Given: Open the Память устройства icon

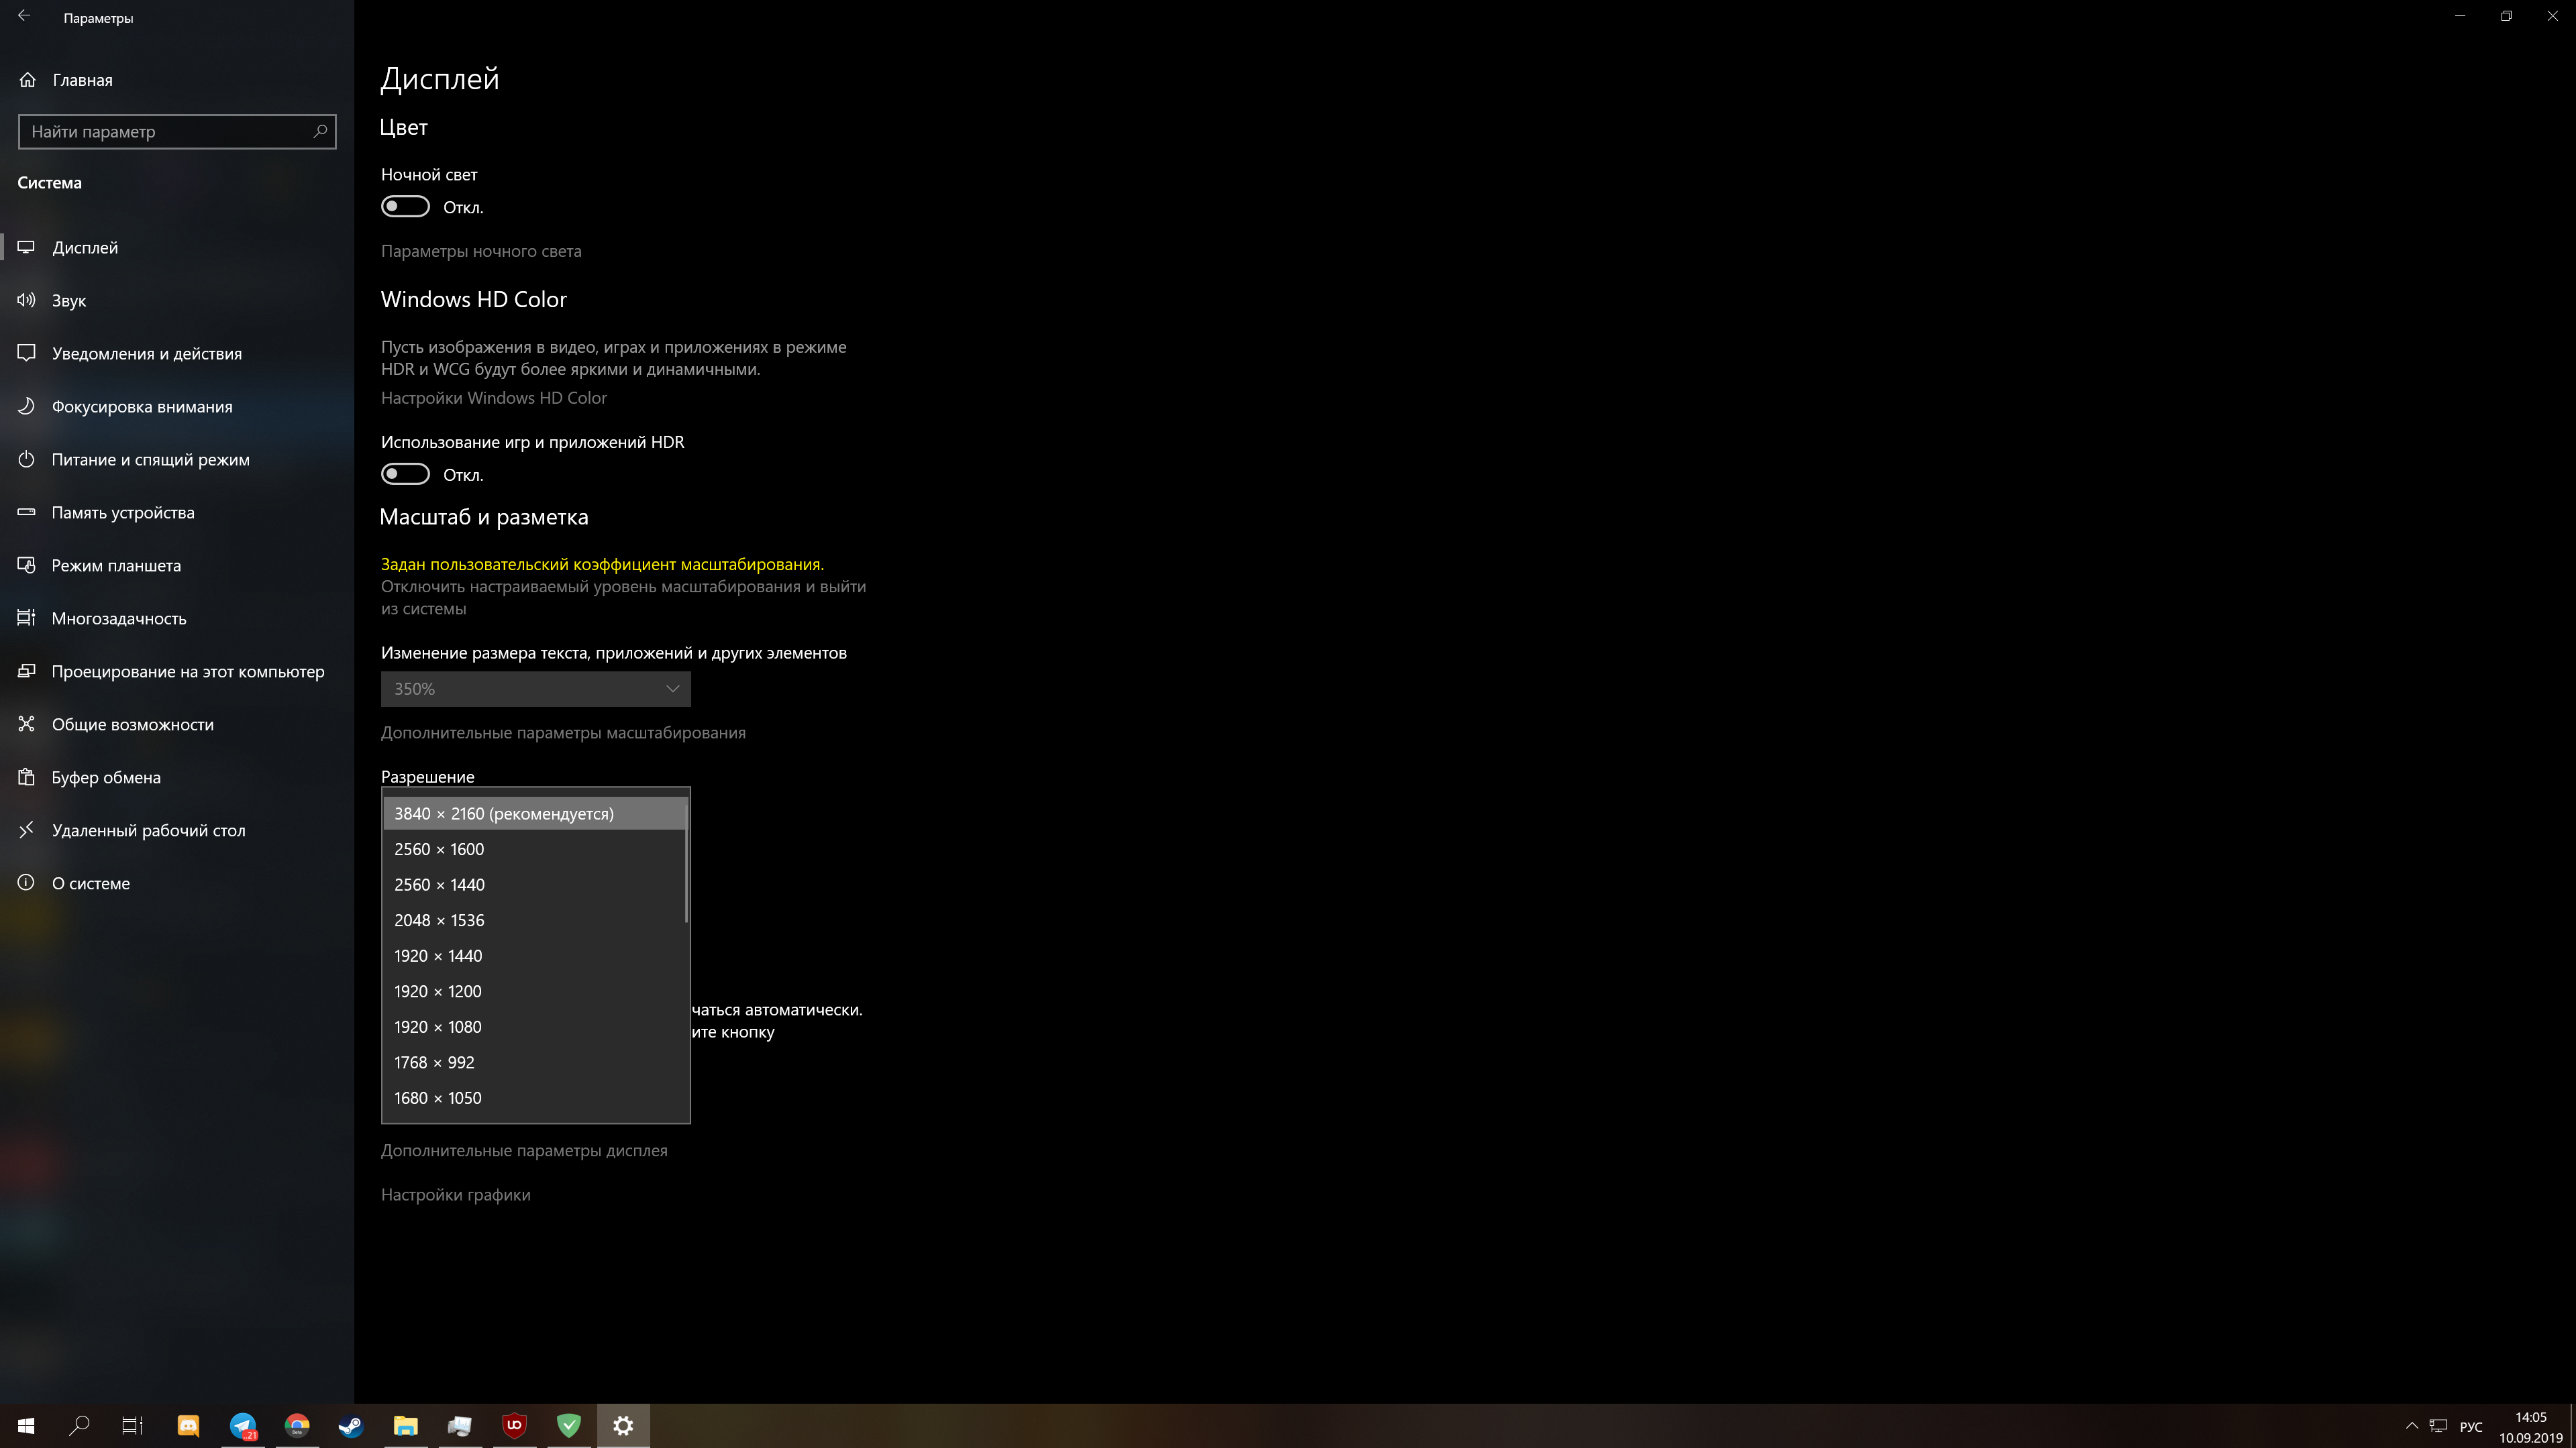Looking at the screenshot, I should (x=27, y=512).
